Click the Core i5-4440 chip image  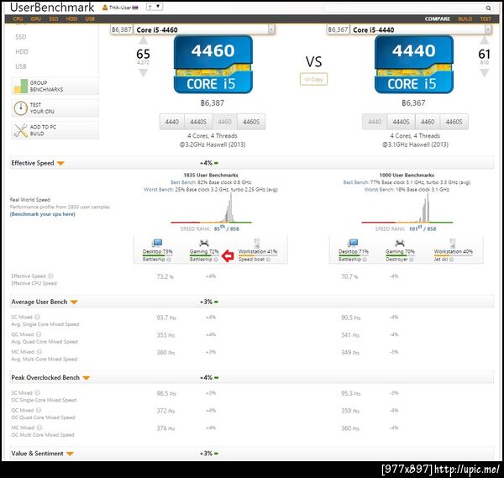tap(414, 65)
